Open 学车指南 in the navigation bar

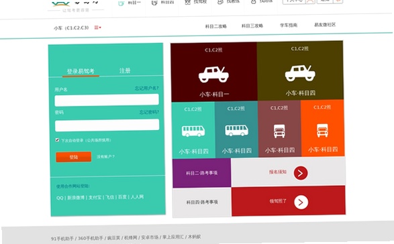coord(289,25)
